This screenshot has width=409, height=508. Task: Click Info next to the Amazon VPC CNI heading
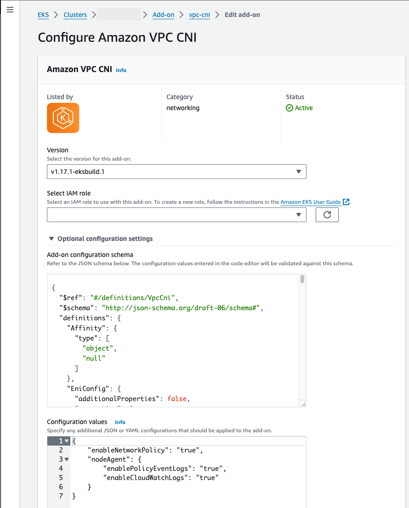[x=121, y=70]
